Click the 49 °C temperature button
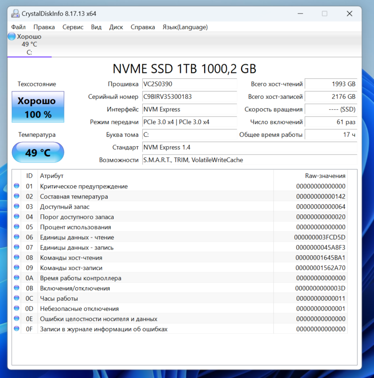374x378 pixels. click(x=38, y=153)
